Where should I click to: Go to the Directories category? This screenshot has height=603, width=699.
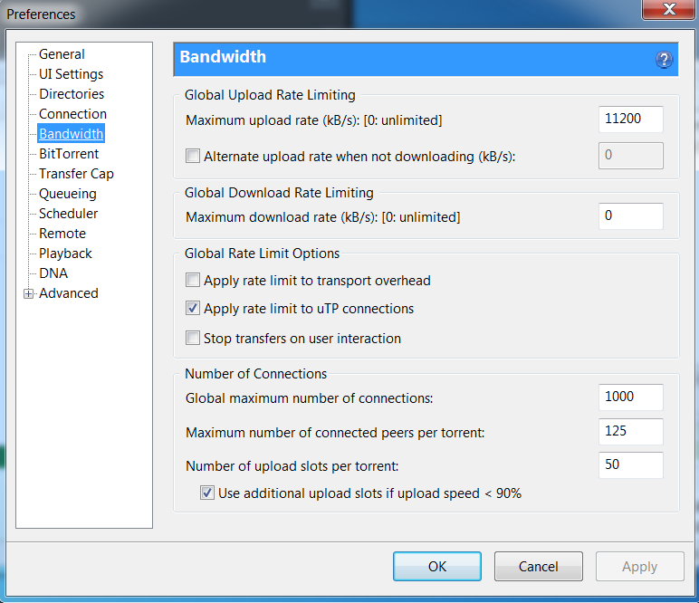coord(71,94)
